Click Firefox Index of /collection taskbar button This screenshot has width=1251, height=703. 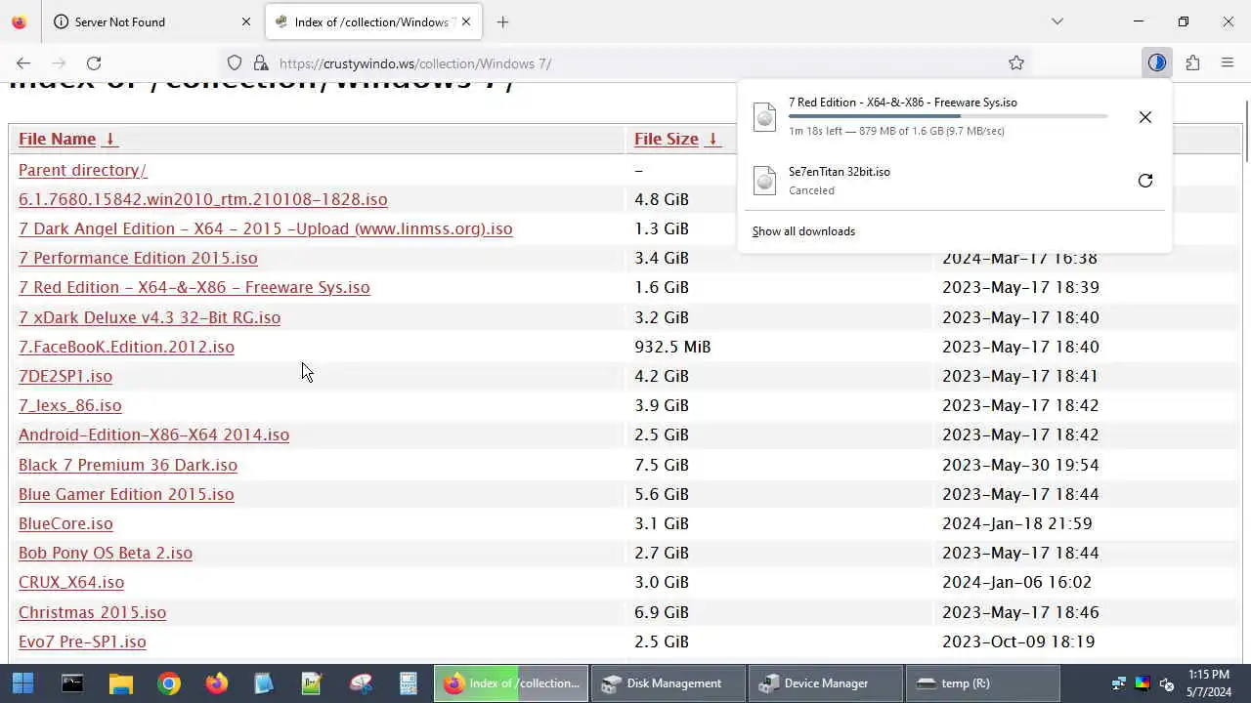click(x=511, y=683)
